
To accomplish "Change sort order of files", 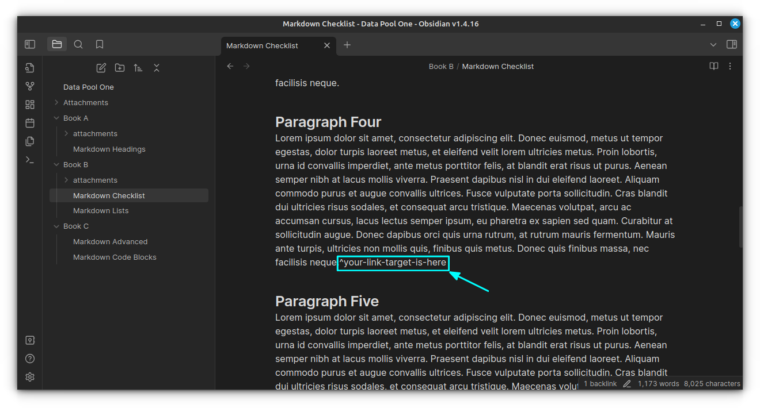I will (138, 68).
